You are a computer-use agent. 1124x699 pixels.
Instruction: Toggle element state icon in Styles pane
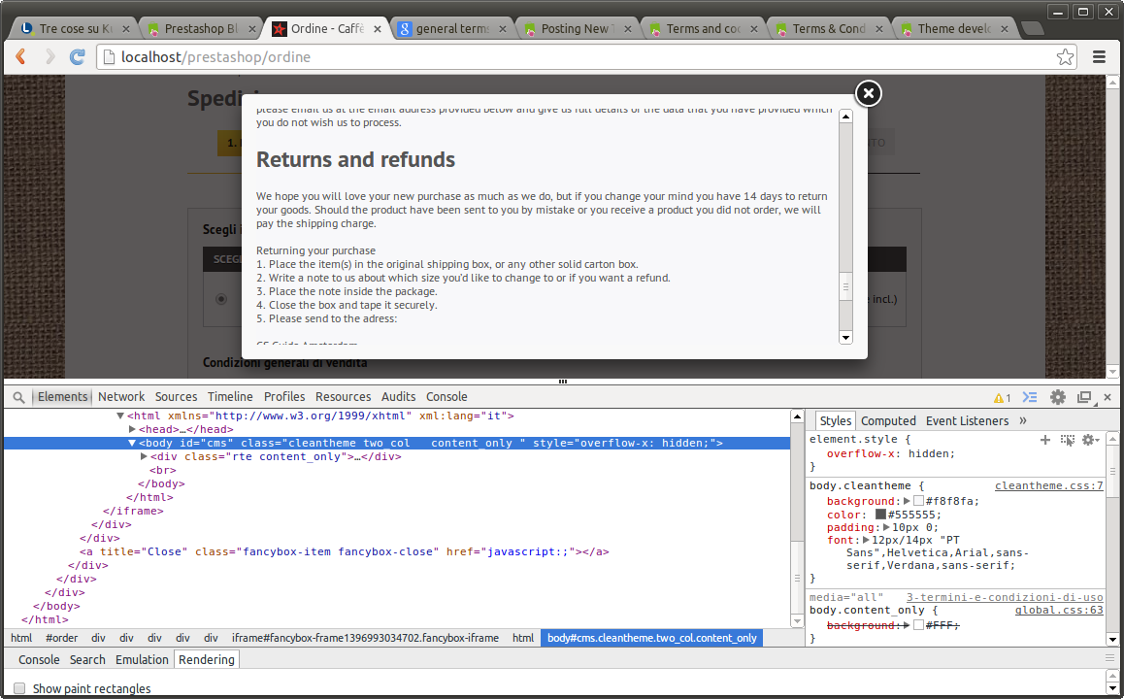click(1068, 440)
